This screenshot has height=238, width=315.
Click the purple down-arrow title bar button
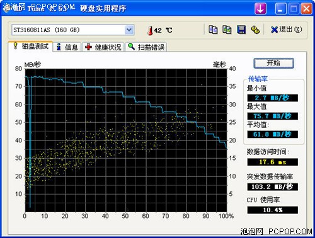coord(260,9)
